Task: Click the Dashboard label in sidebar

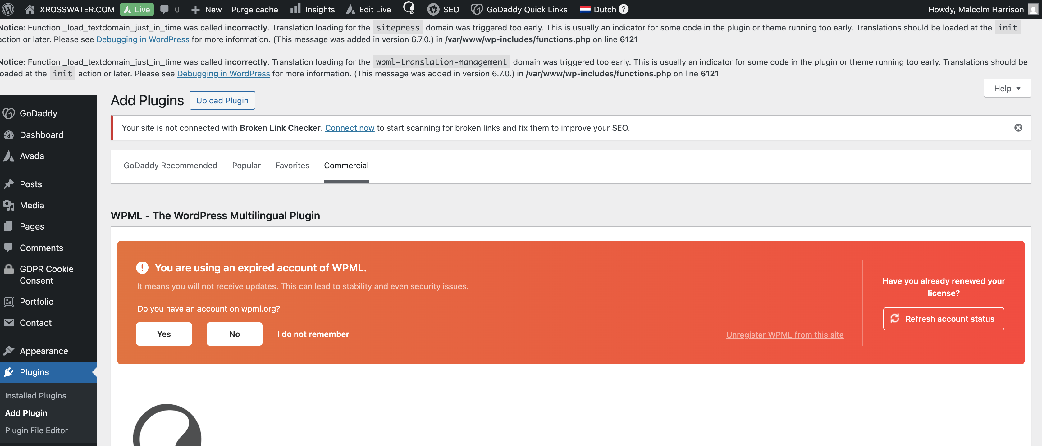Action: (x=42, y=135)
